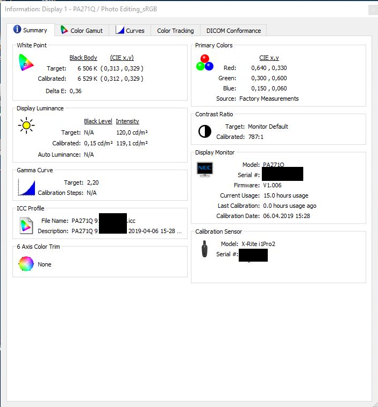The height and width of the screenshot is (407, 378).
Task: Click the sensor model X-Rite i1Pro2
Action: click(x=258, y=244)
